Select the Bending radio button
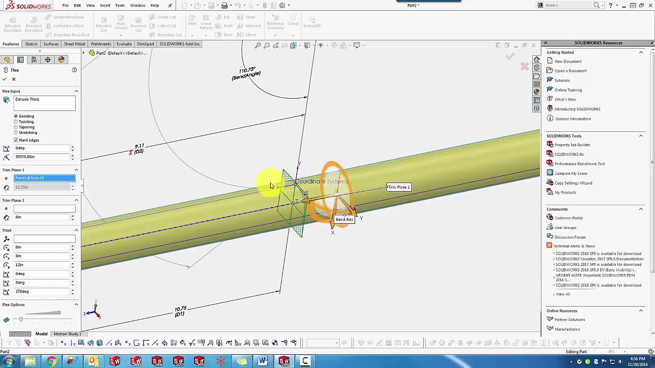Image resolution: width=655 pixels, height=368 pixels. point(16,117)
